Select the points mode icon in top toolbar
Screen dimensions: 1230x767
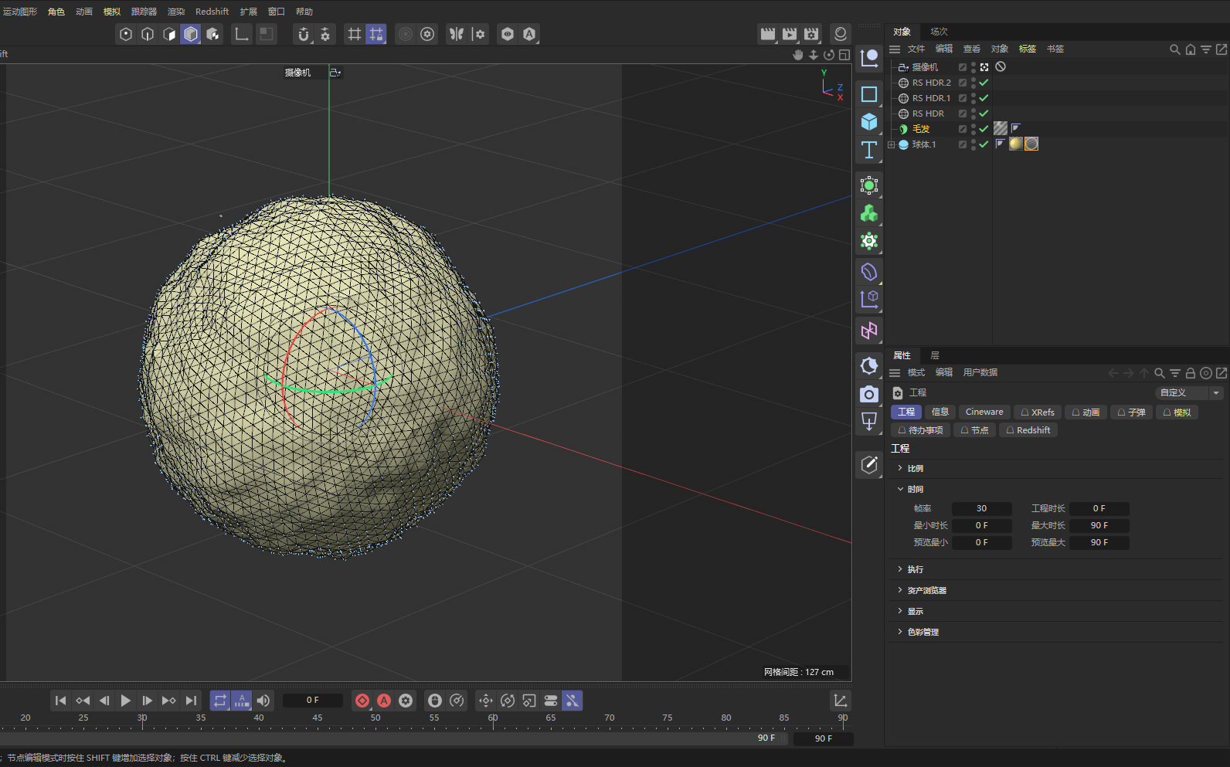click(126, 34)
